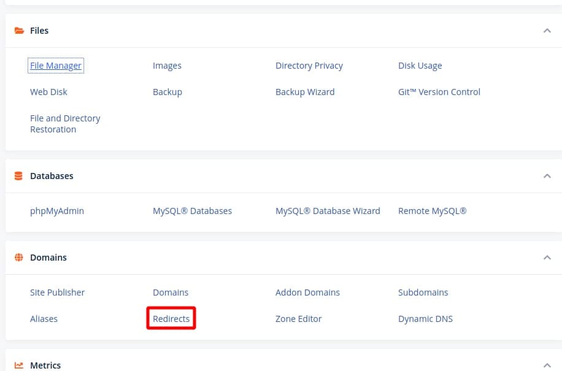Viewport: 562px width, 371px height.
Task: Click the Metrics section chart icon
Action: coord(19,365)
